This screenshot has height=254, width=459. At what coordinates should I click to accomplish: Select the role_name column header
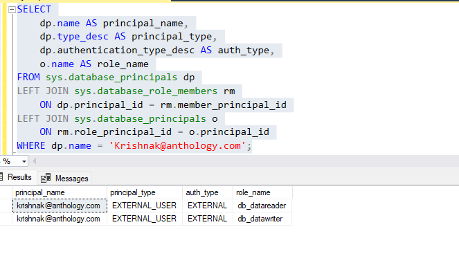point(262,192)
